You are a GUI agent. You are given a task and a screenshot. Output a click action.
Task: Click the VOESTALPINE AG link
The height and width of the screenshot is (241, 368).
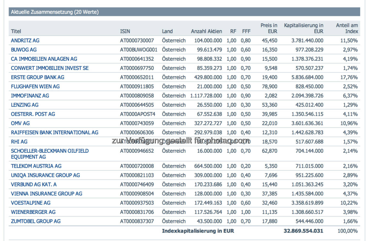pos(31,203)
